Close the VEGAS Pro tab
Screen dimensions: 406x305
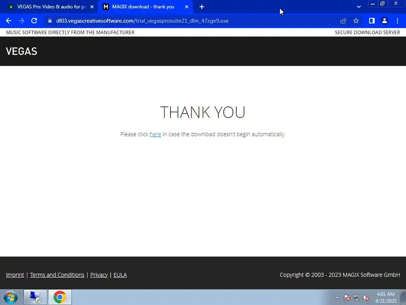(x=92, y=7)
